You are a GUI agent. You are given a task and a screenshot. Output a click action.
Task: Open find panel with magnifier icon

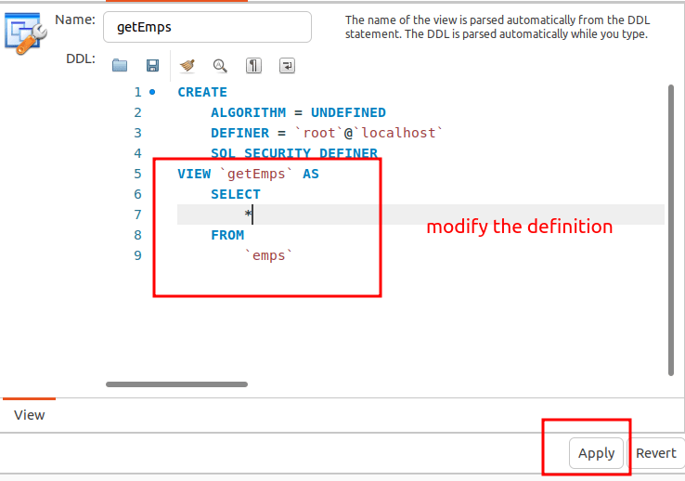[x=220, y=66]
